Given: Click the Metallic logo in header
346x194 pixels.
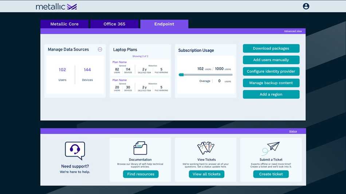Looking at the screenshot, I should coord(56,7).
